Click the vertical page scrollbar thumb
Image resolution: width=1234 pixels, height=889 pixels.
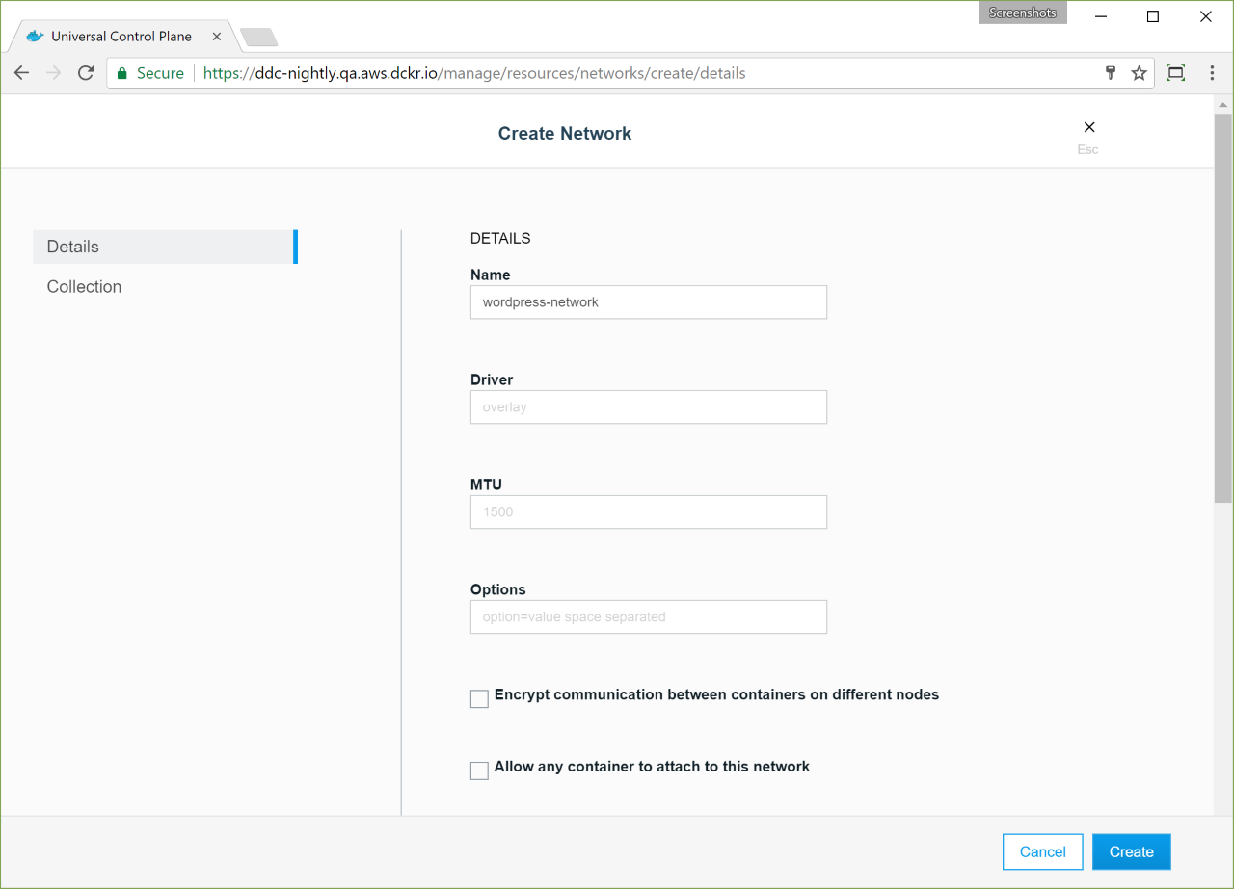pos(1222,308)
